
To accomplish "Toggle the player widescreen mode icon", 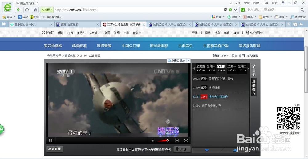I will pos(177,141).
